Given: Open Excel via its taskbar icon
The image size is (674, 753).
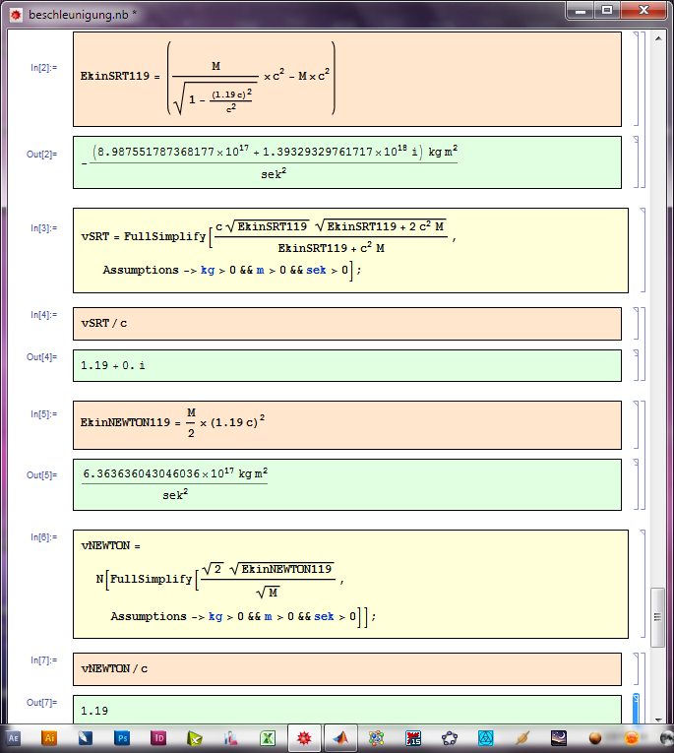Looking at the screenshot, I should click(267, 737).
